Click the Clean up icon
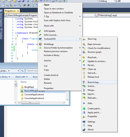 tap(84, 69)
